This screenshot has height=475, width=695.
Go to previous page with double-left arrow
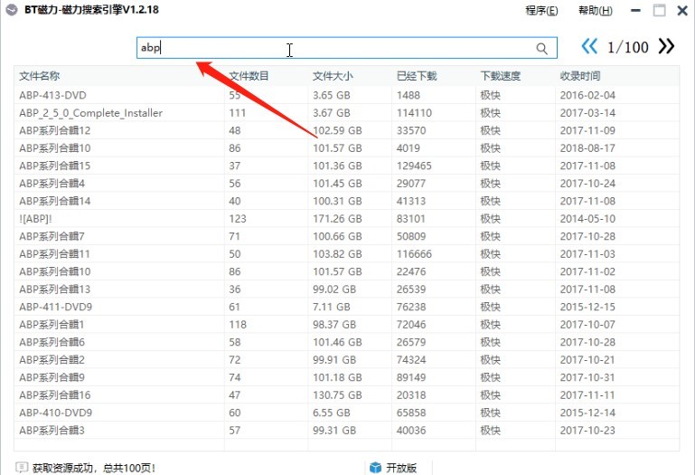point(589,46)
